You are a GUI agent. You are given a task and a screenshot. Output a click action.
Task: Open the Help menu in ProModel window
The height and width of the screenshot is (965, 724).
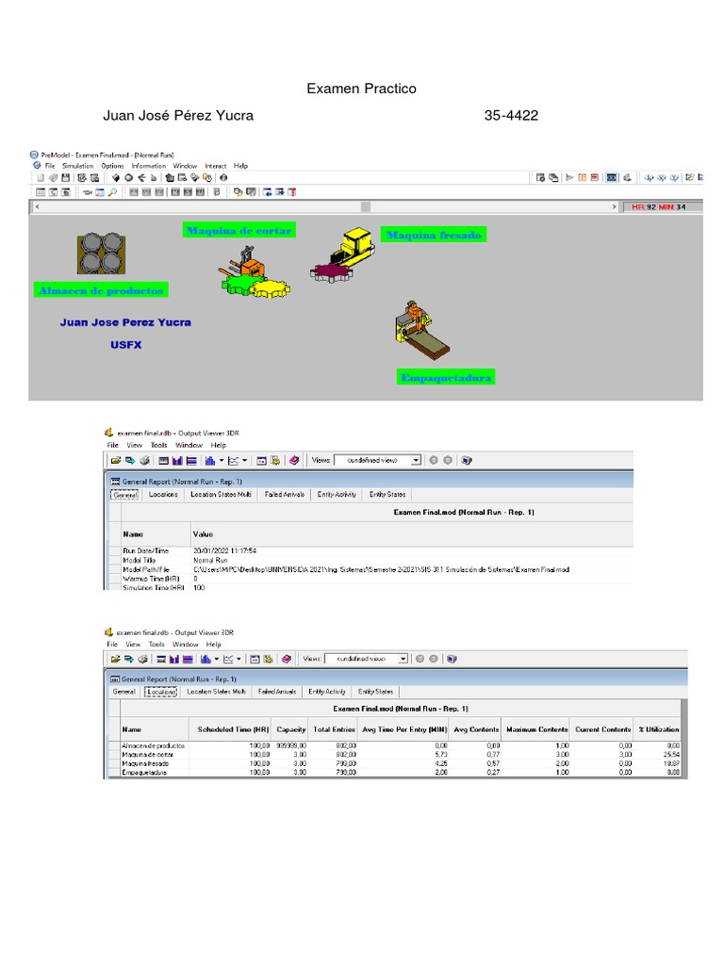coord(240,166)
